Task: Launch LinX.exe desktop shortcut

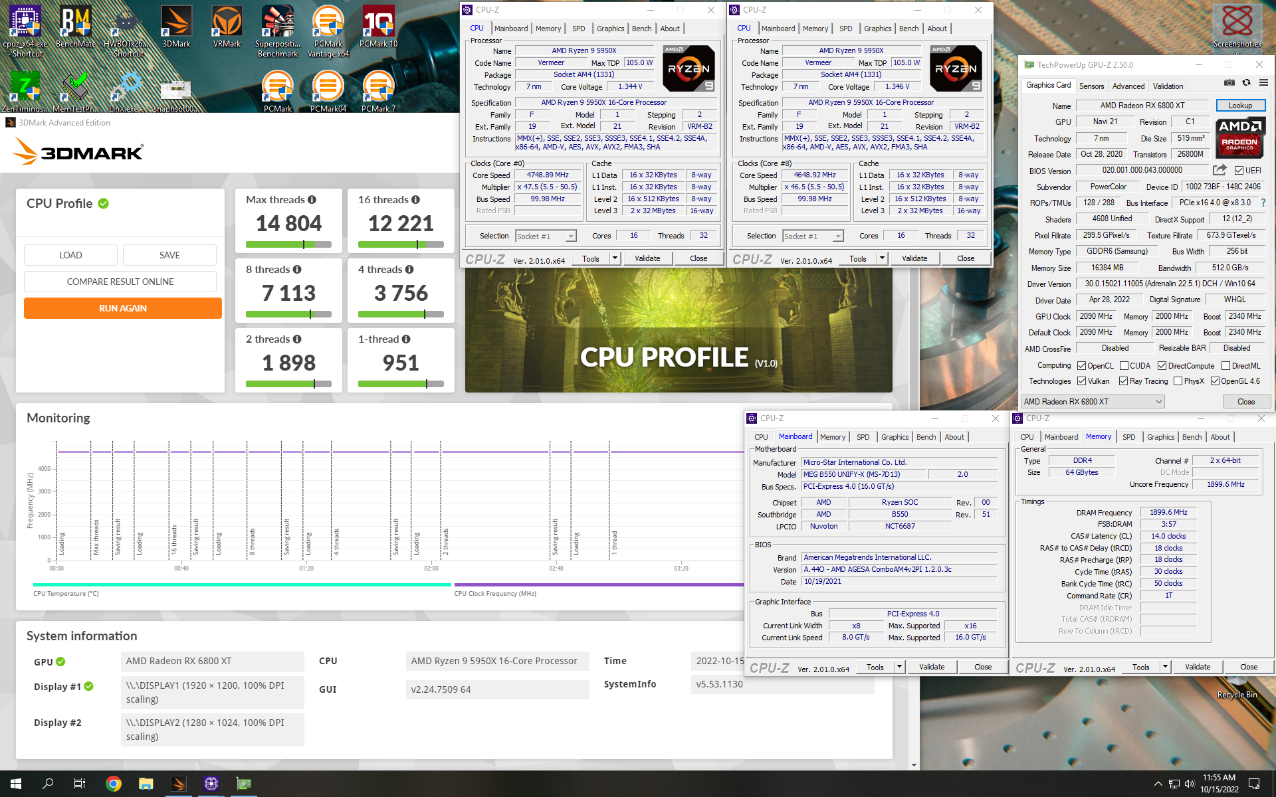Action: [126, 92]
